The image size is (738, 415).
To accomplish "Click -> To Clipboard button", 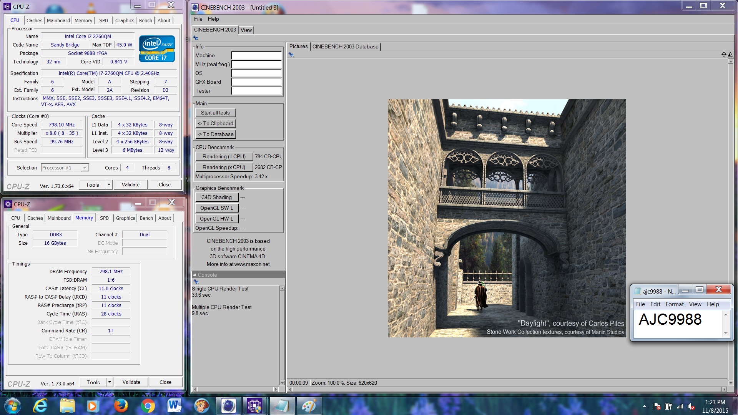I will pyautogui.click(x=215, y=123).
